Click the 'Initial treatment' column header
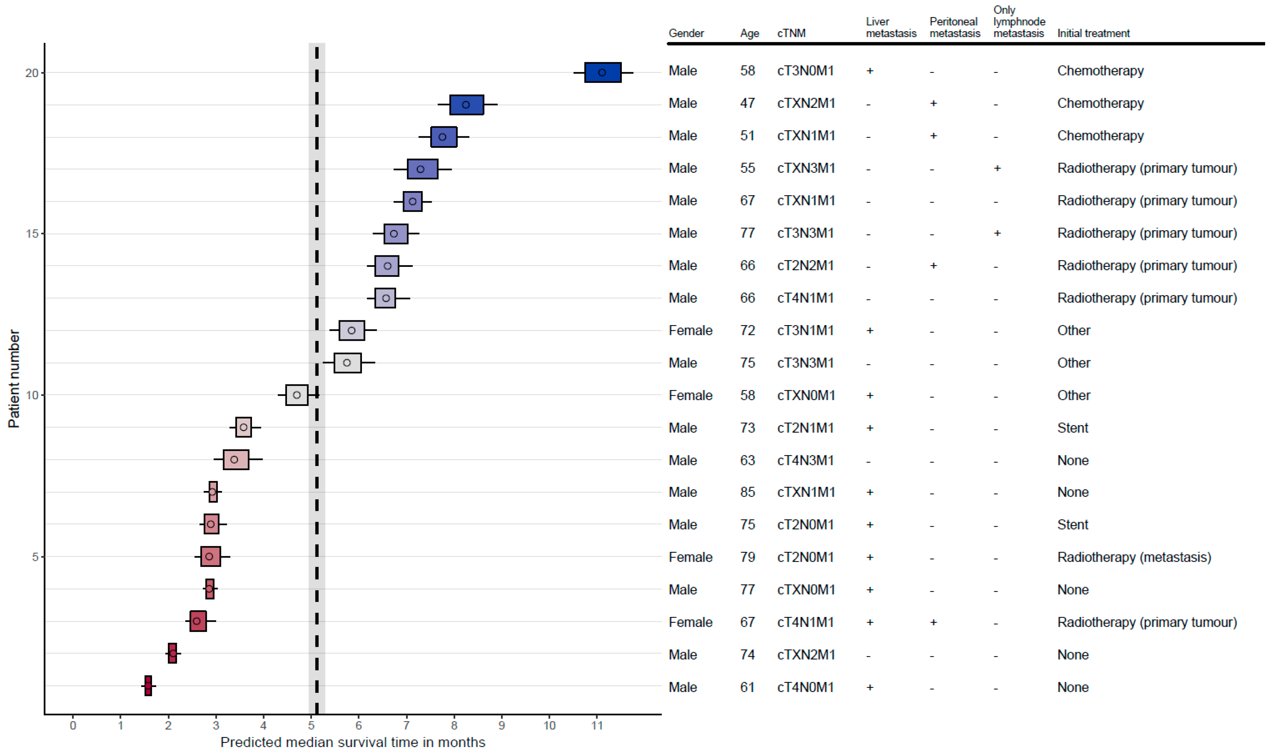 (x=1093, y=34)
